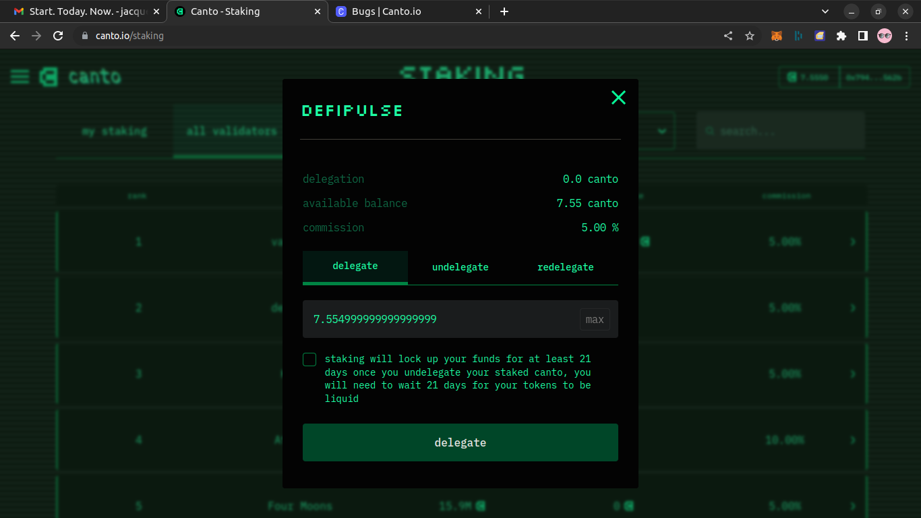Screen dimensions: 921x518
Task: Toggle the Chrome side panel
Action: click(x=862, y=36)
